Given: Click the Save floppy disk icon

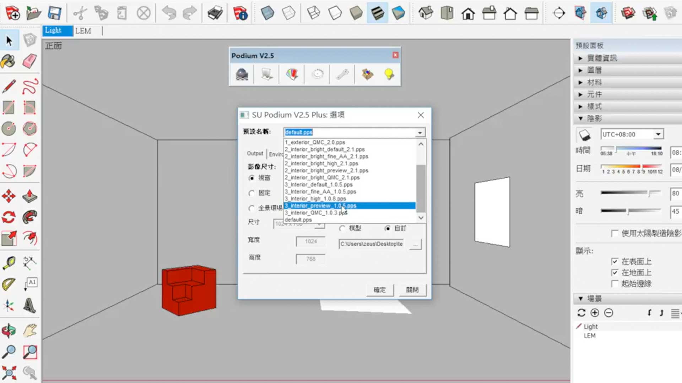Looking at the screenshot, I should point(54,13).
